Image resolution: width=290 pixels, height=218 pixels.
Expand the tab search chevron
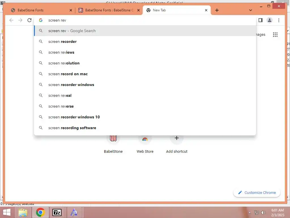coord(251,10)
